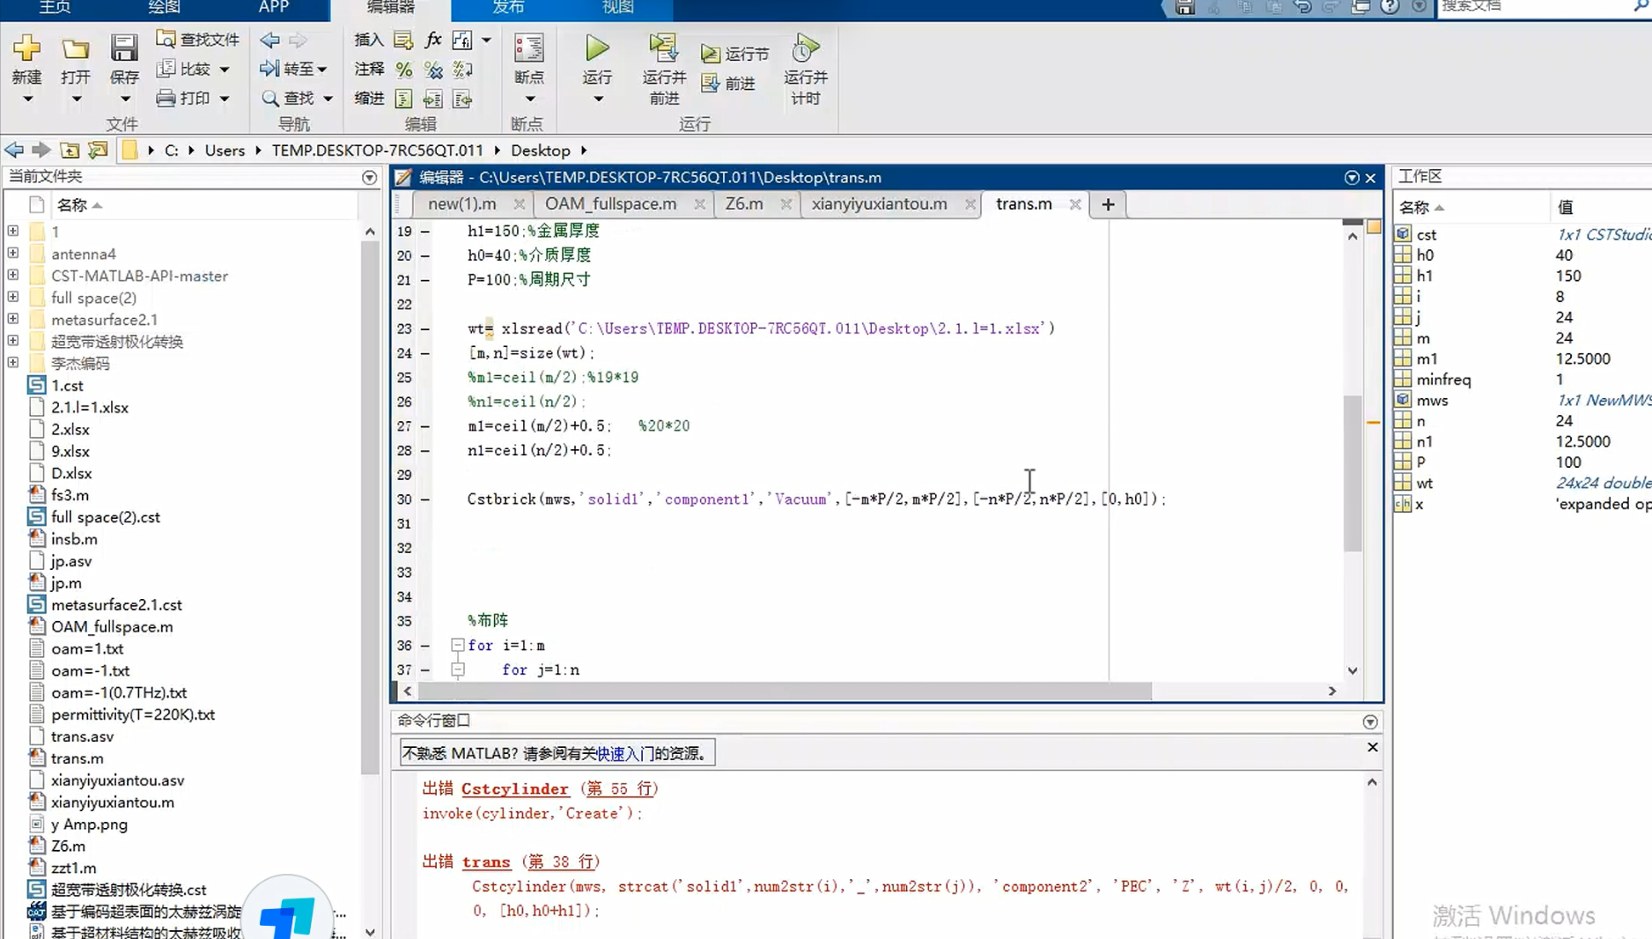Collapse the for i=1:m loop fold
The height and width of the screenshot is (939, 1652).
pos(458,646)
